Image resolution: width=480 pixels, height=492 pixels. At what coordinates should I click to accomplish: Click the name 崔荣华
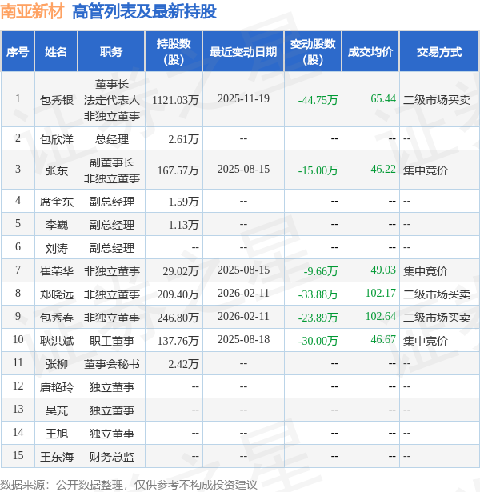(x=57, y=271)
